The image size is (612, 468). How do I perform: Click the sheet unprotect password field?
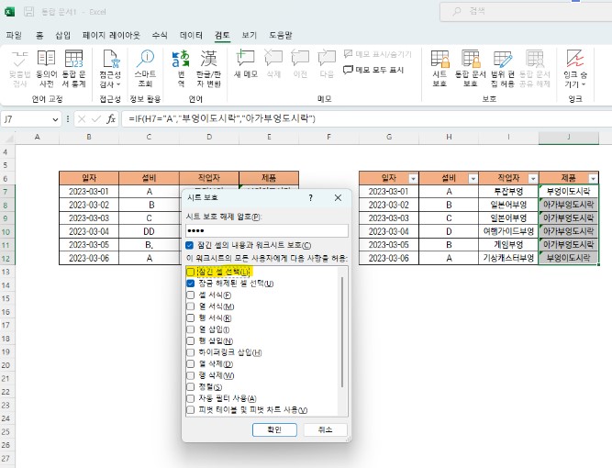click(267, 230)
